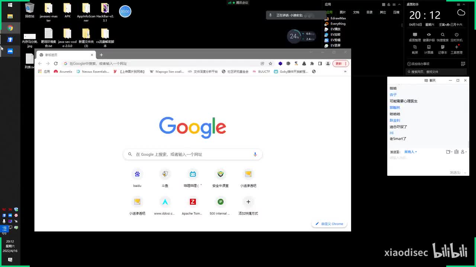Click Chrome icon in Windows taskbar
476x267 pixels.
[10, 28]
